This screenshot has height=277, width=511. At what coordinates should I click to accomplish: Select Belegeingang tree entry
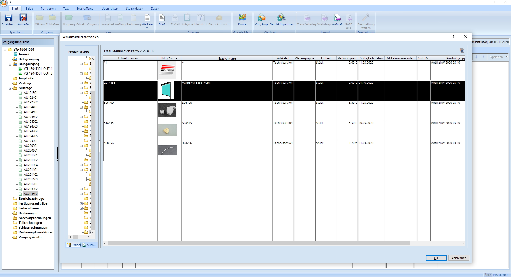(x=29, y=59)
